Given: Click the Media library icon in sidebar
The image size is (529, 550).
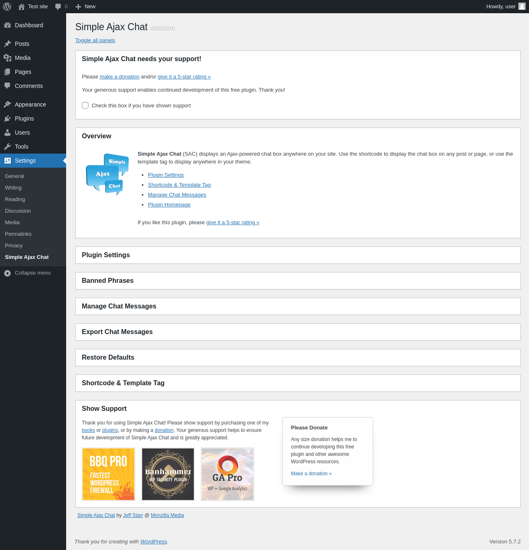Looking at the screenshot, I should (7, 58).
